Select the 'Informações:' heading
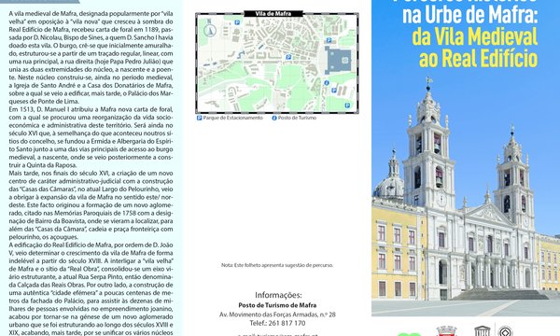Viewport: 560px width, 336px height. point(278,295)
